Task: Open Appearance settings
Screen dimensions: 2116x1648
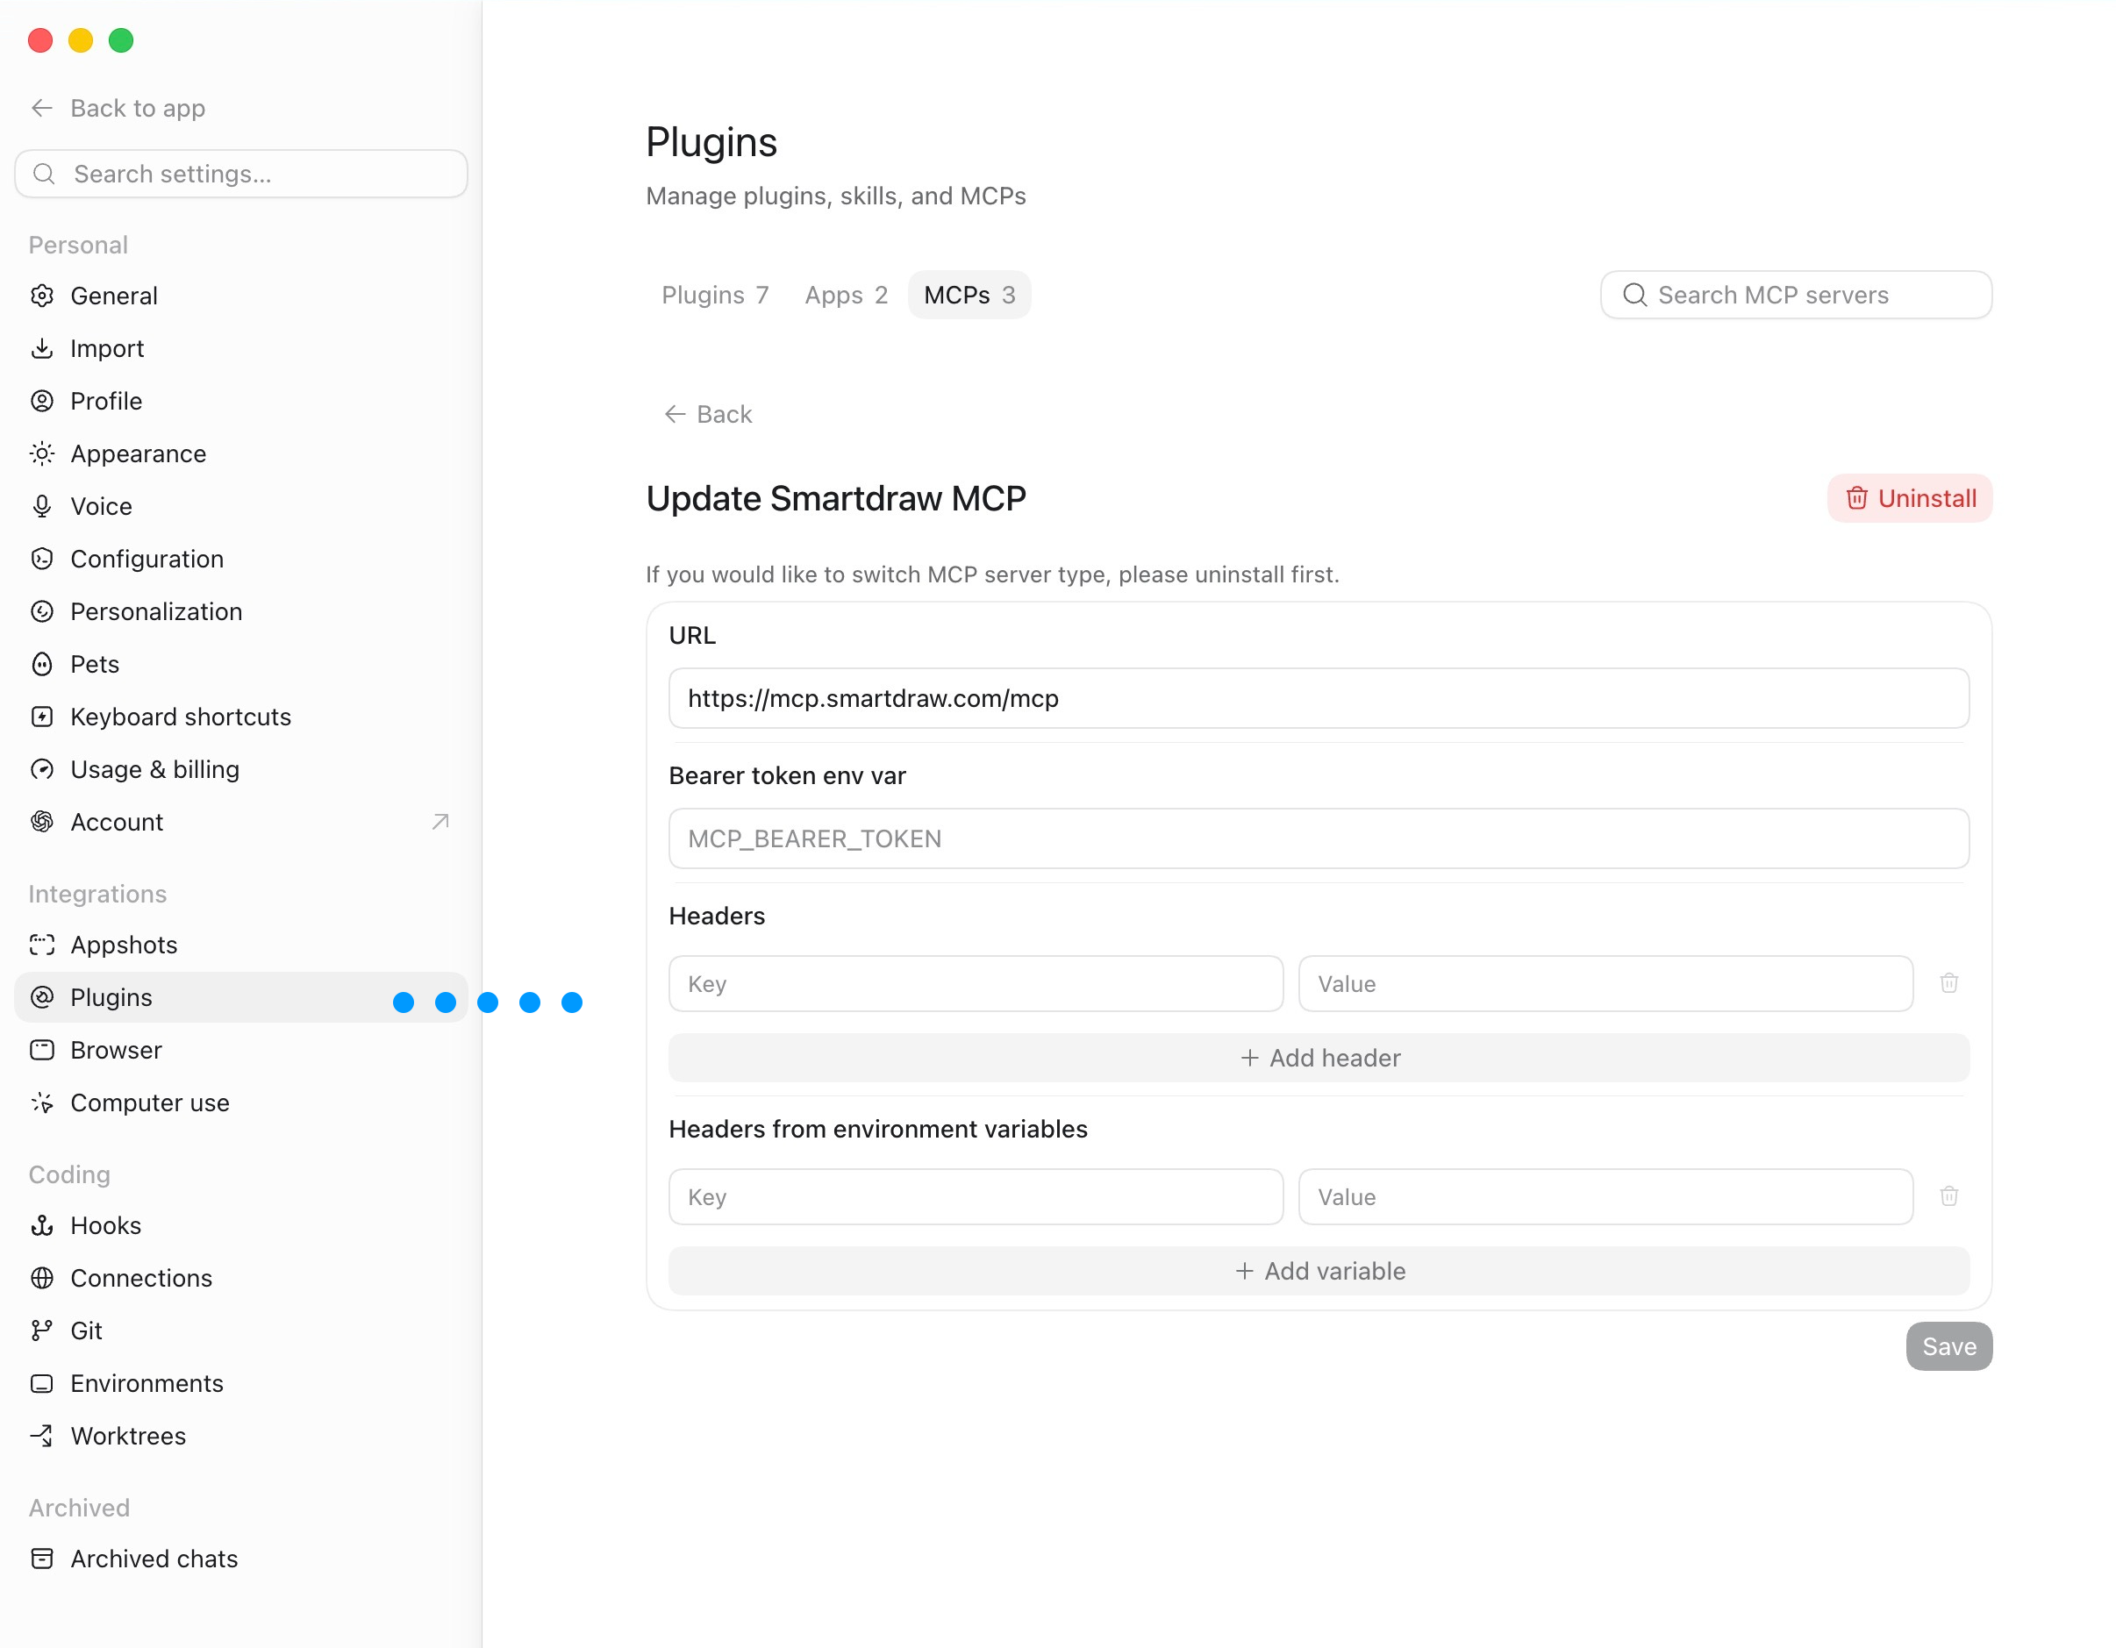Action: [x=240, y=453]
